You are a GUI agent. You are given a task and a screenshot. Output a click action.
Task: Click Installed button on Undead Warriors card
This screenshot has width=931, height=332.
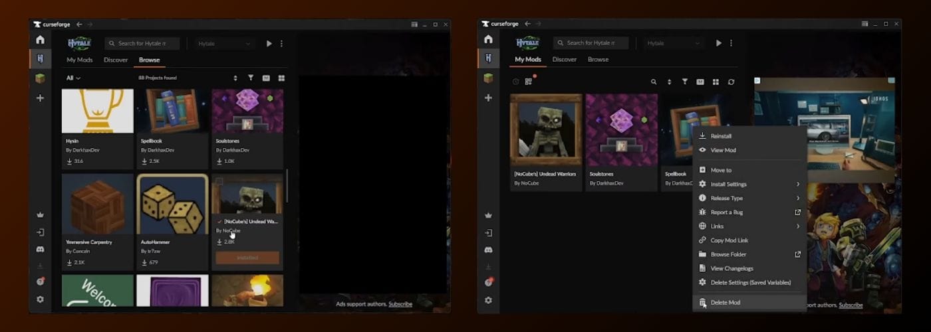pos(247,258)
